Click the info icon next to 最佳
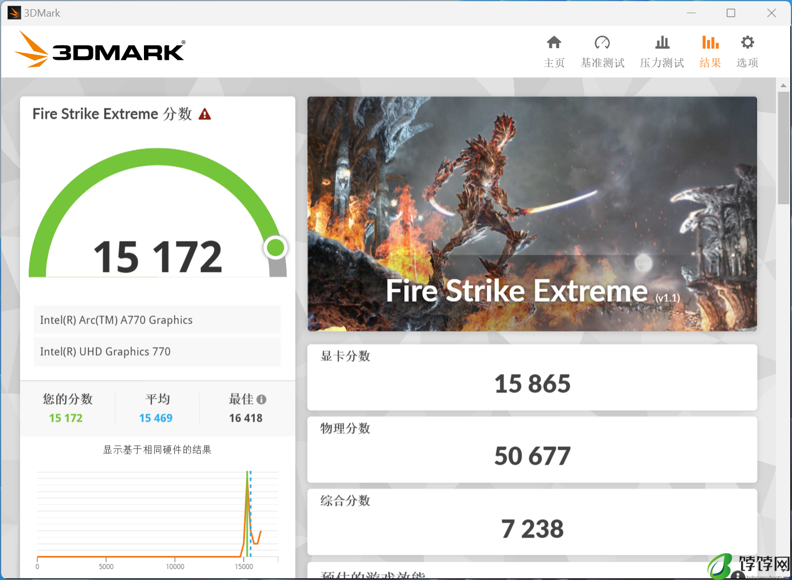Viewport: 792px width, 580px height. [x=262, y=399]
